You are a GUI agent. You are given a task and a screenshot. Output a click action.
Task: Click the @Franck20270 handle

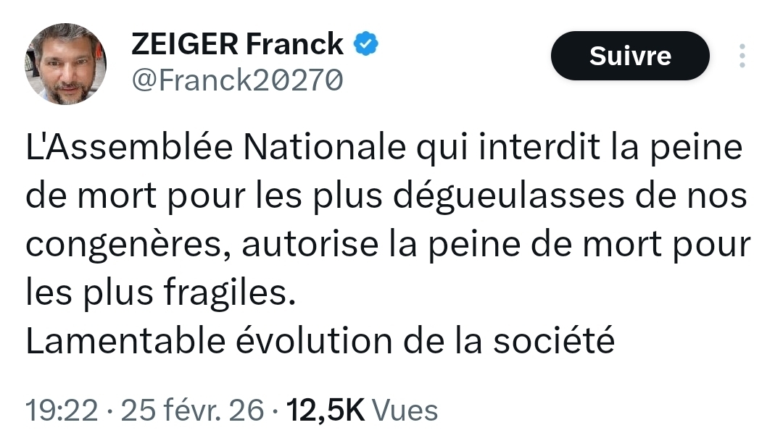coord(236,80)
